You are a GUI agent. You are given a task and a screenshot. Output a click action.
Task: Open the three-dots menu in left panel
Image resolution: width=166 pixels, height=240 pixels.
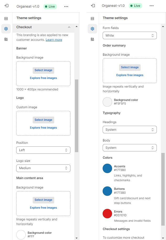pos(66,7)
